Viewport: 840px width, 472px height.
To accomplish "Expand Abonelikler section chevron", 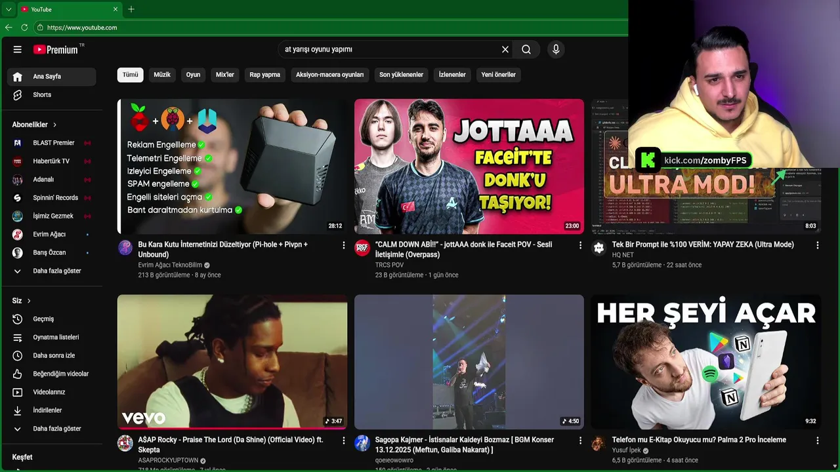I will pos(55,125).
